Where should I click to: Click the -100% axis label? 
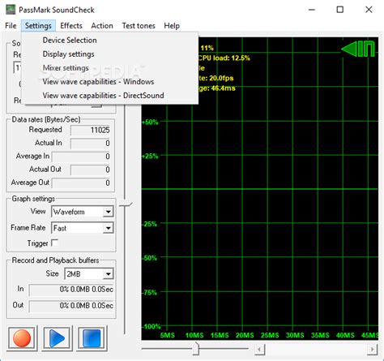pos(151,326)
